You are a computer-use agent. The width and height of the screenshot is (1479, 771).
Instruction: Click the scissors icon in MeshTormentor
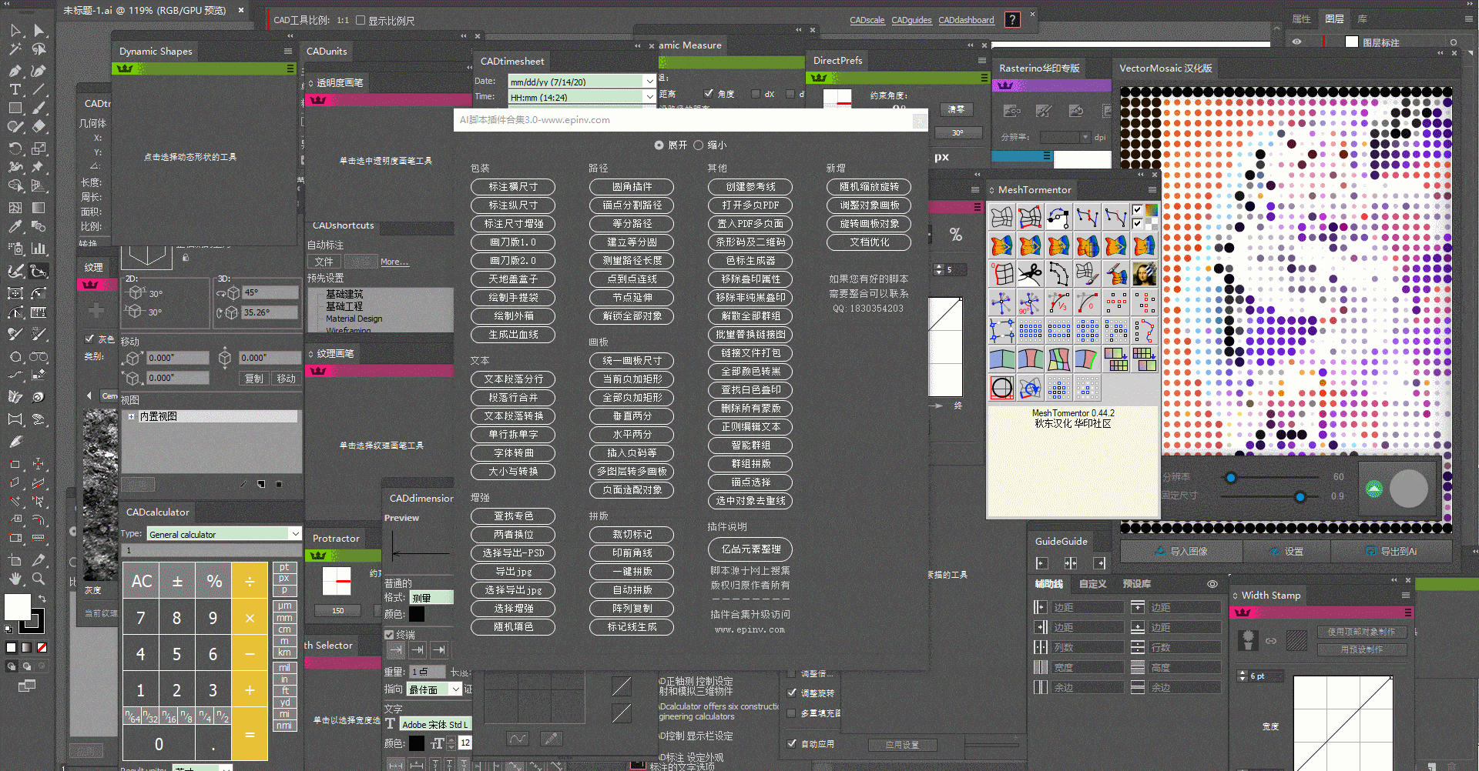coord(1030,273)
